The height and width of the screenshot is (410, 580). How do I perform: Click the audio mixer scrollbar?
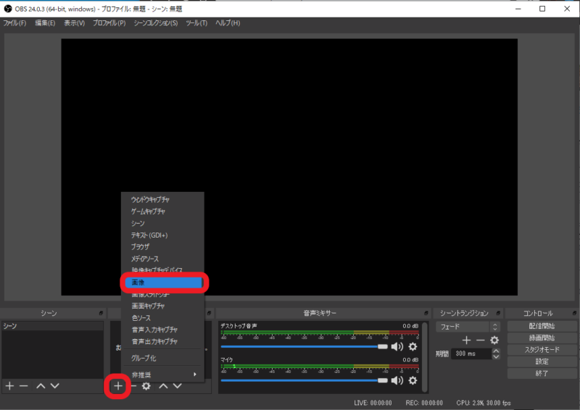425,357
